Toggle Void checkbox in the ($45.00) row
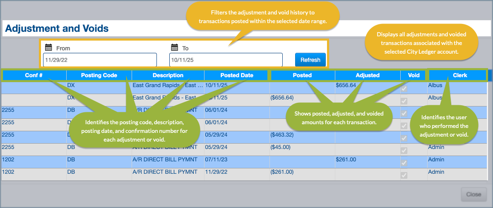 (x=404, y=151)
